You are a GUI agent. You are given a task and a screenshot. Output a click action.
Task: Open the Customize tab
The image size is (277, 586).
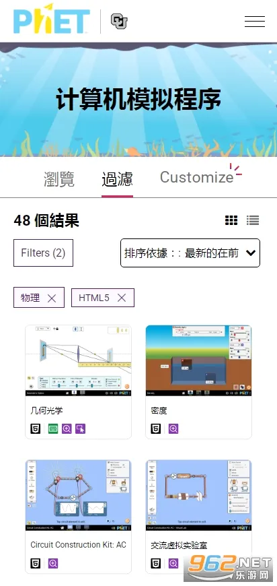pyautogui.click(x=196, y=177)
